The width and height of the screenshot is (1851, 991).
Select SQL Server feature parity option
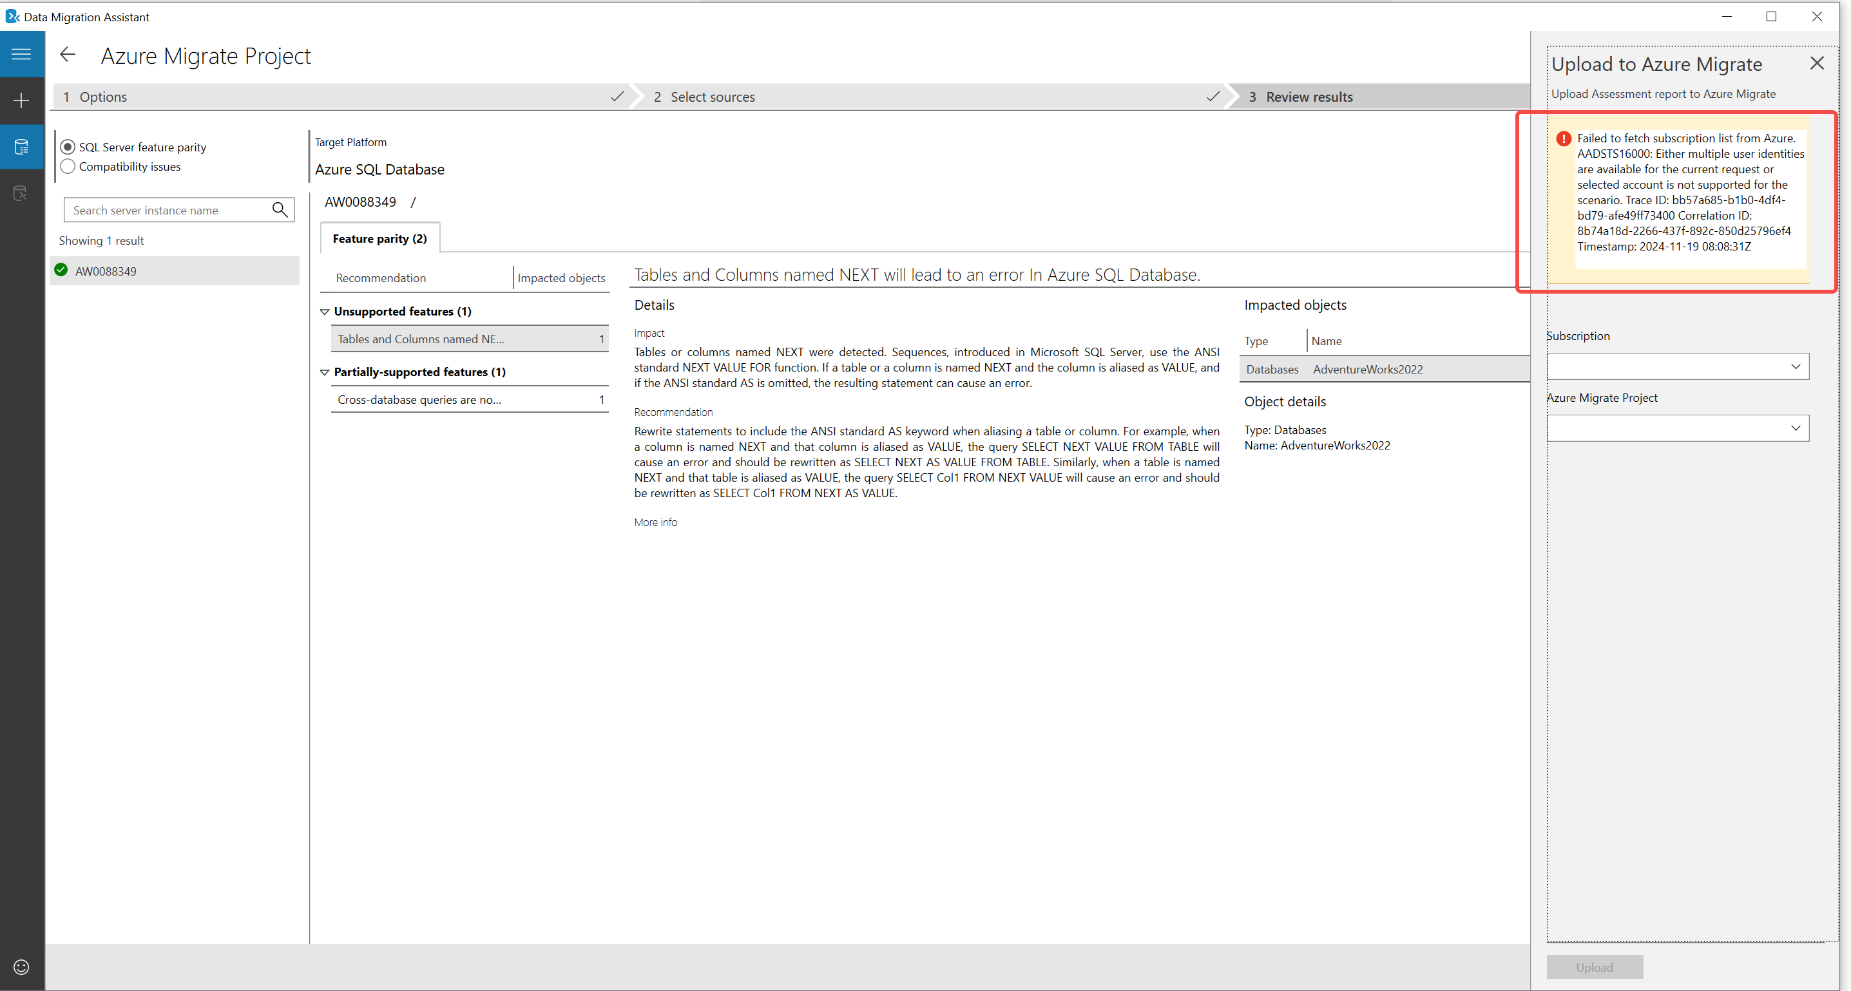click(x=68, y=147)
